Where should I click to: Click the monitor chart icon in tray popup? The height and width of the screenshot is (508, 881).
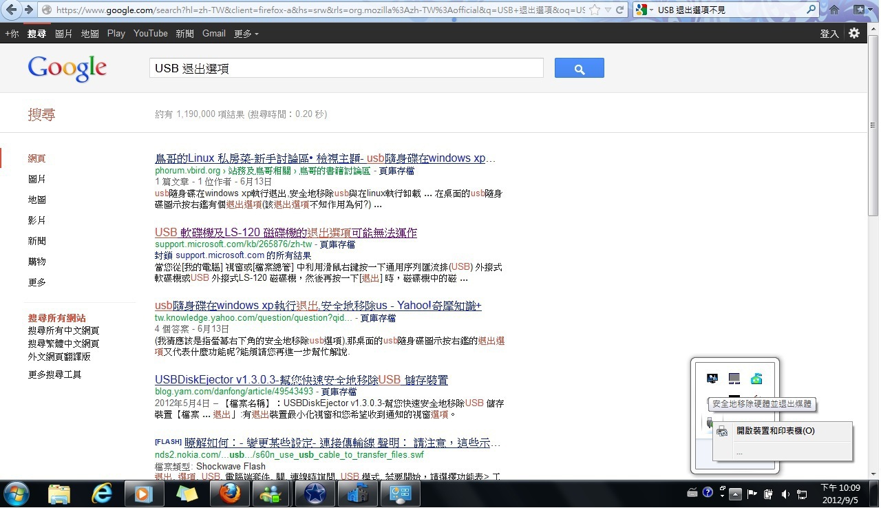(712, 379)
